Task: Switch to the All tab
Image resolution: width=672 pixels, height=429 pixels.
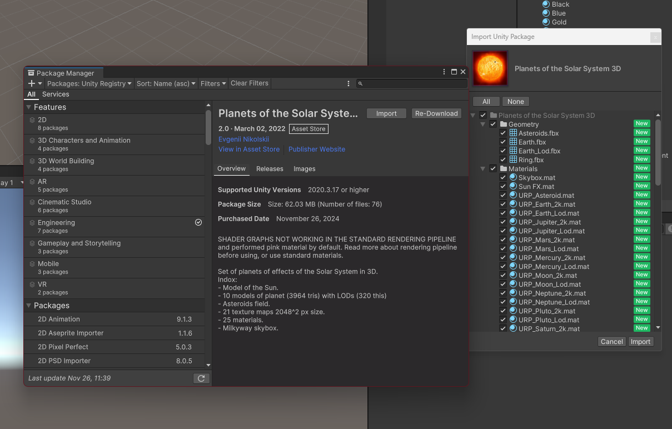Action: pos(31,94)
